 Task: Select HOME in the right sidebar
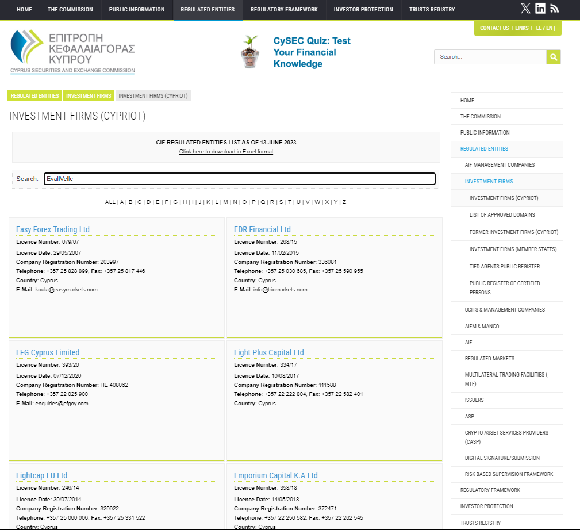pyautogui.click(x=507, y=100)
